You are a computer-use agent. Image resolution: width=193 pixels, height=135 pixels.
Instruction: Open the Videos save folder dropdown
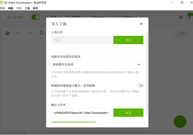click(x=124, y=17)
